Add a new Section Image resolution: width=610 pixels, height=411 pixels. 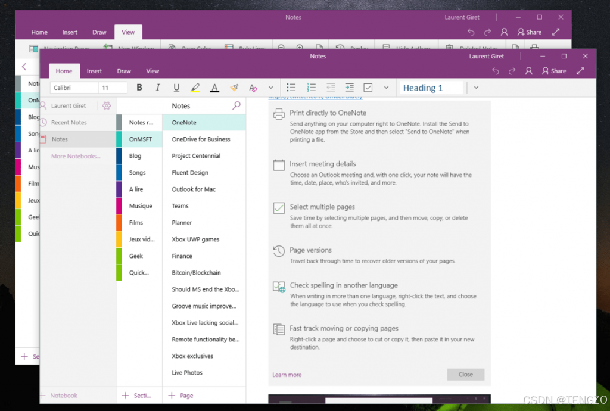(x=136, y=396)
